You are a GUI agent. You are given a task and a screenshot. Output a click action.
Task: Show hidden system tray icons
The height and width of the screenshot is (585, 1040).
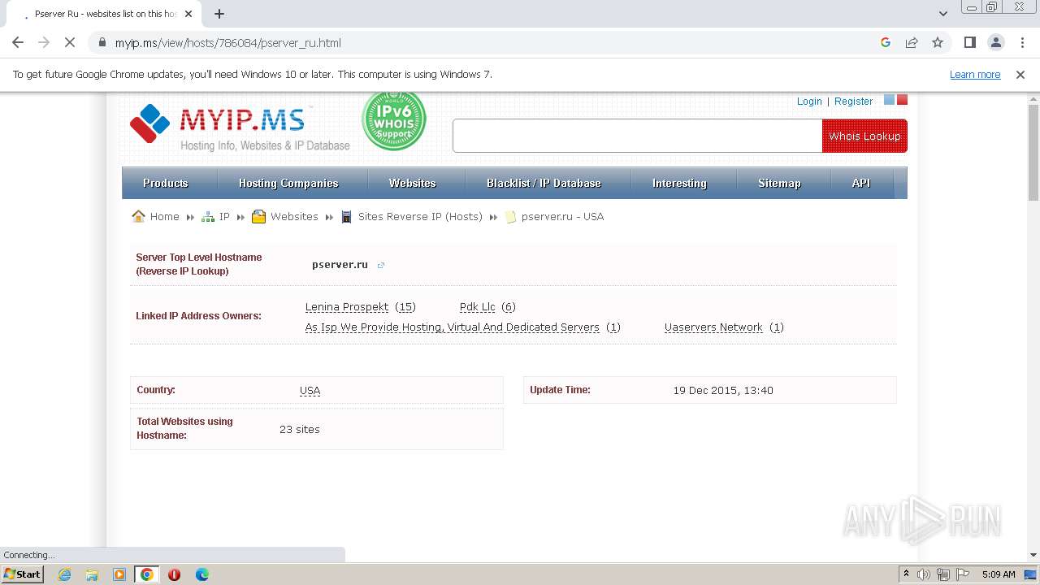coord(906,574)
